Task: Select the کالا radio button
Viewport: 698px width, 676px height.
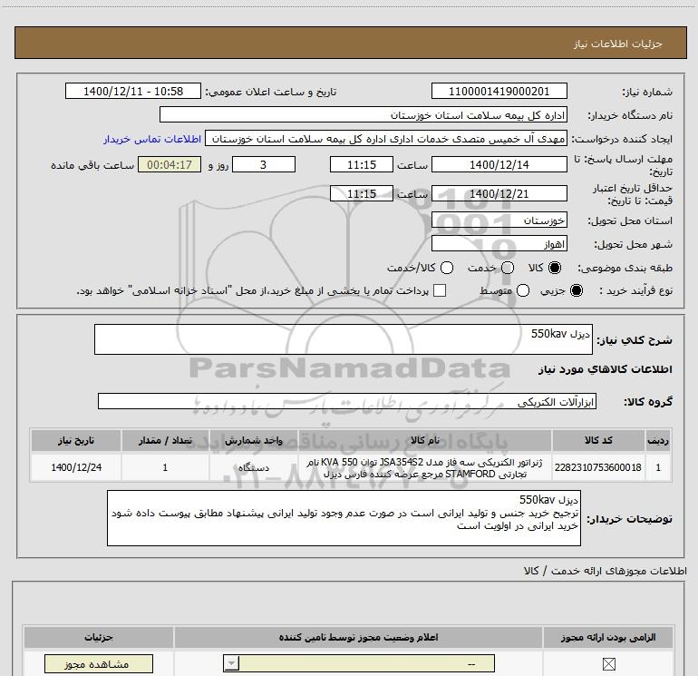Action: pyautogui.click(x=555, y=268)
